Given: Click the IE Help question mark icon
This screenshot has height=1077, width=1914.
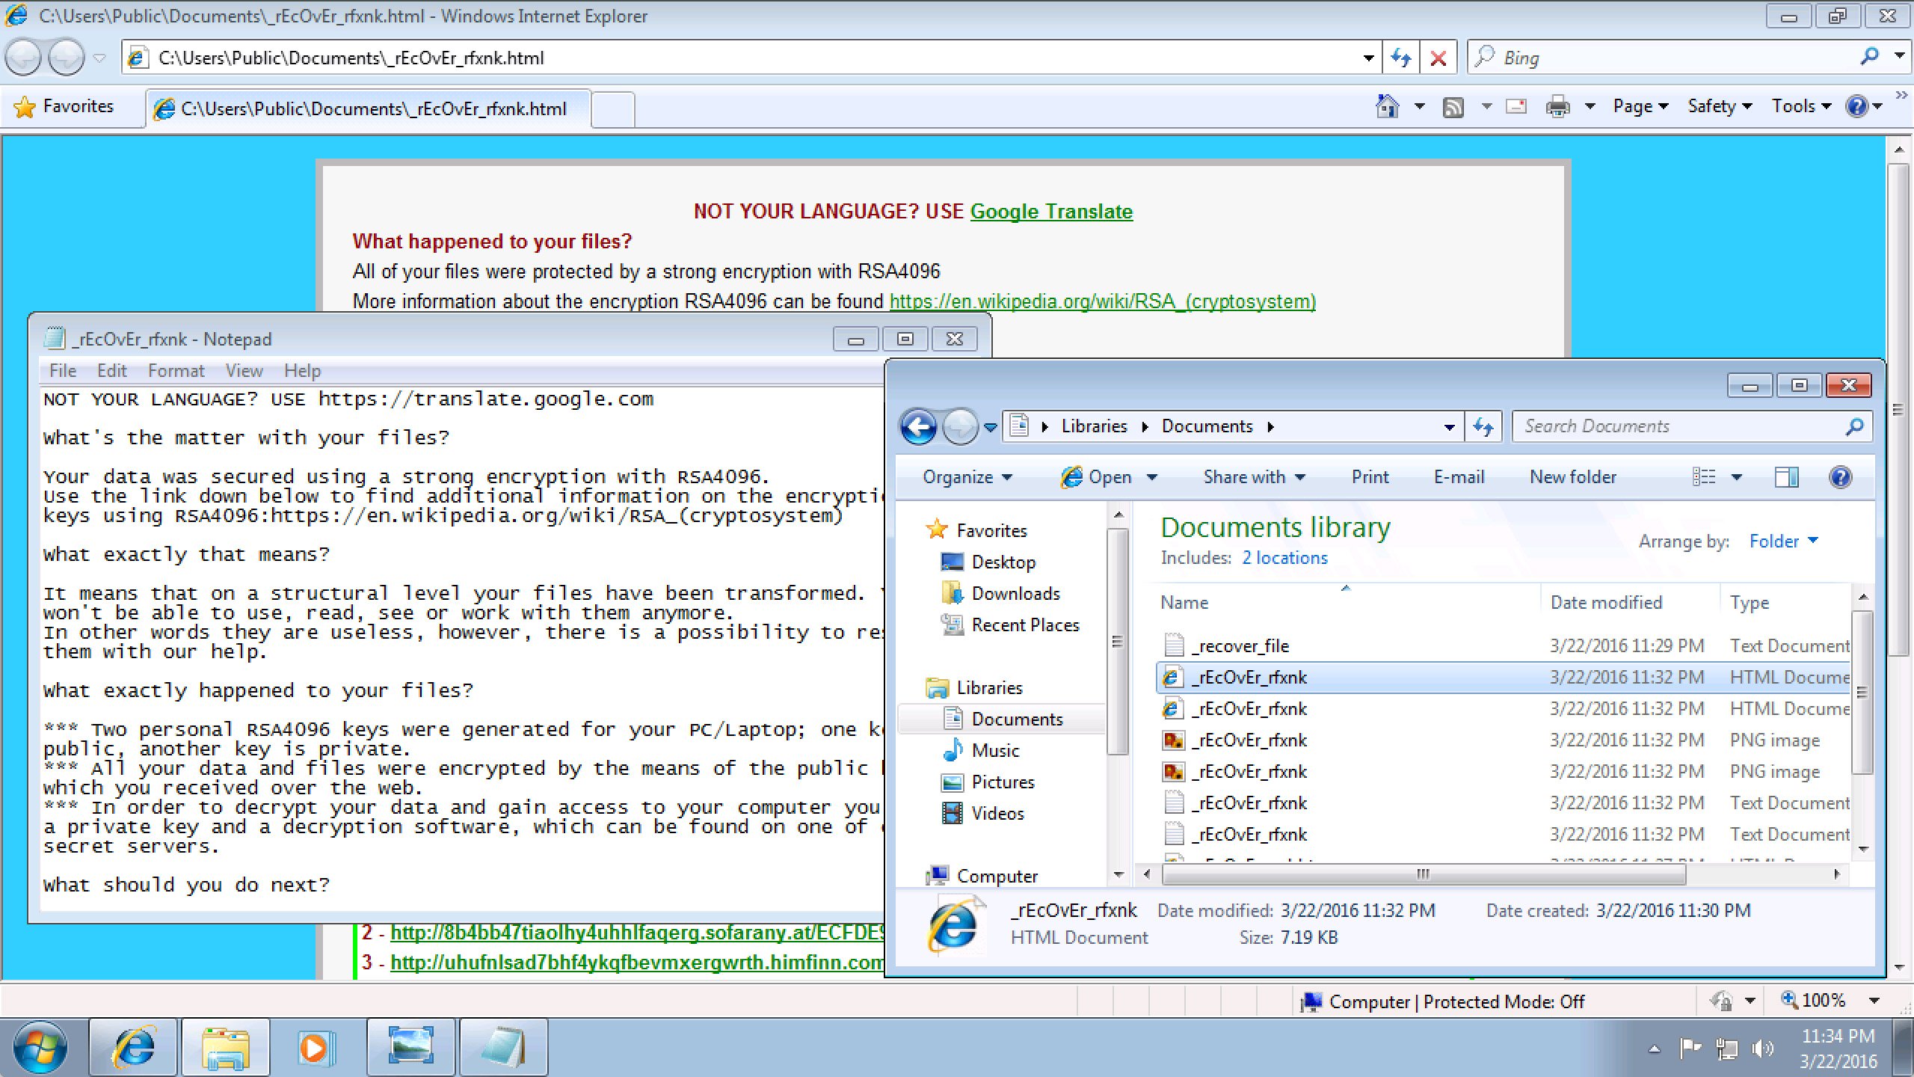Looking at the screenshot, I should (x=1856, y=106).
